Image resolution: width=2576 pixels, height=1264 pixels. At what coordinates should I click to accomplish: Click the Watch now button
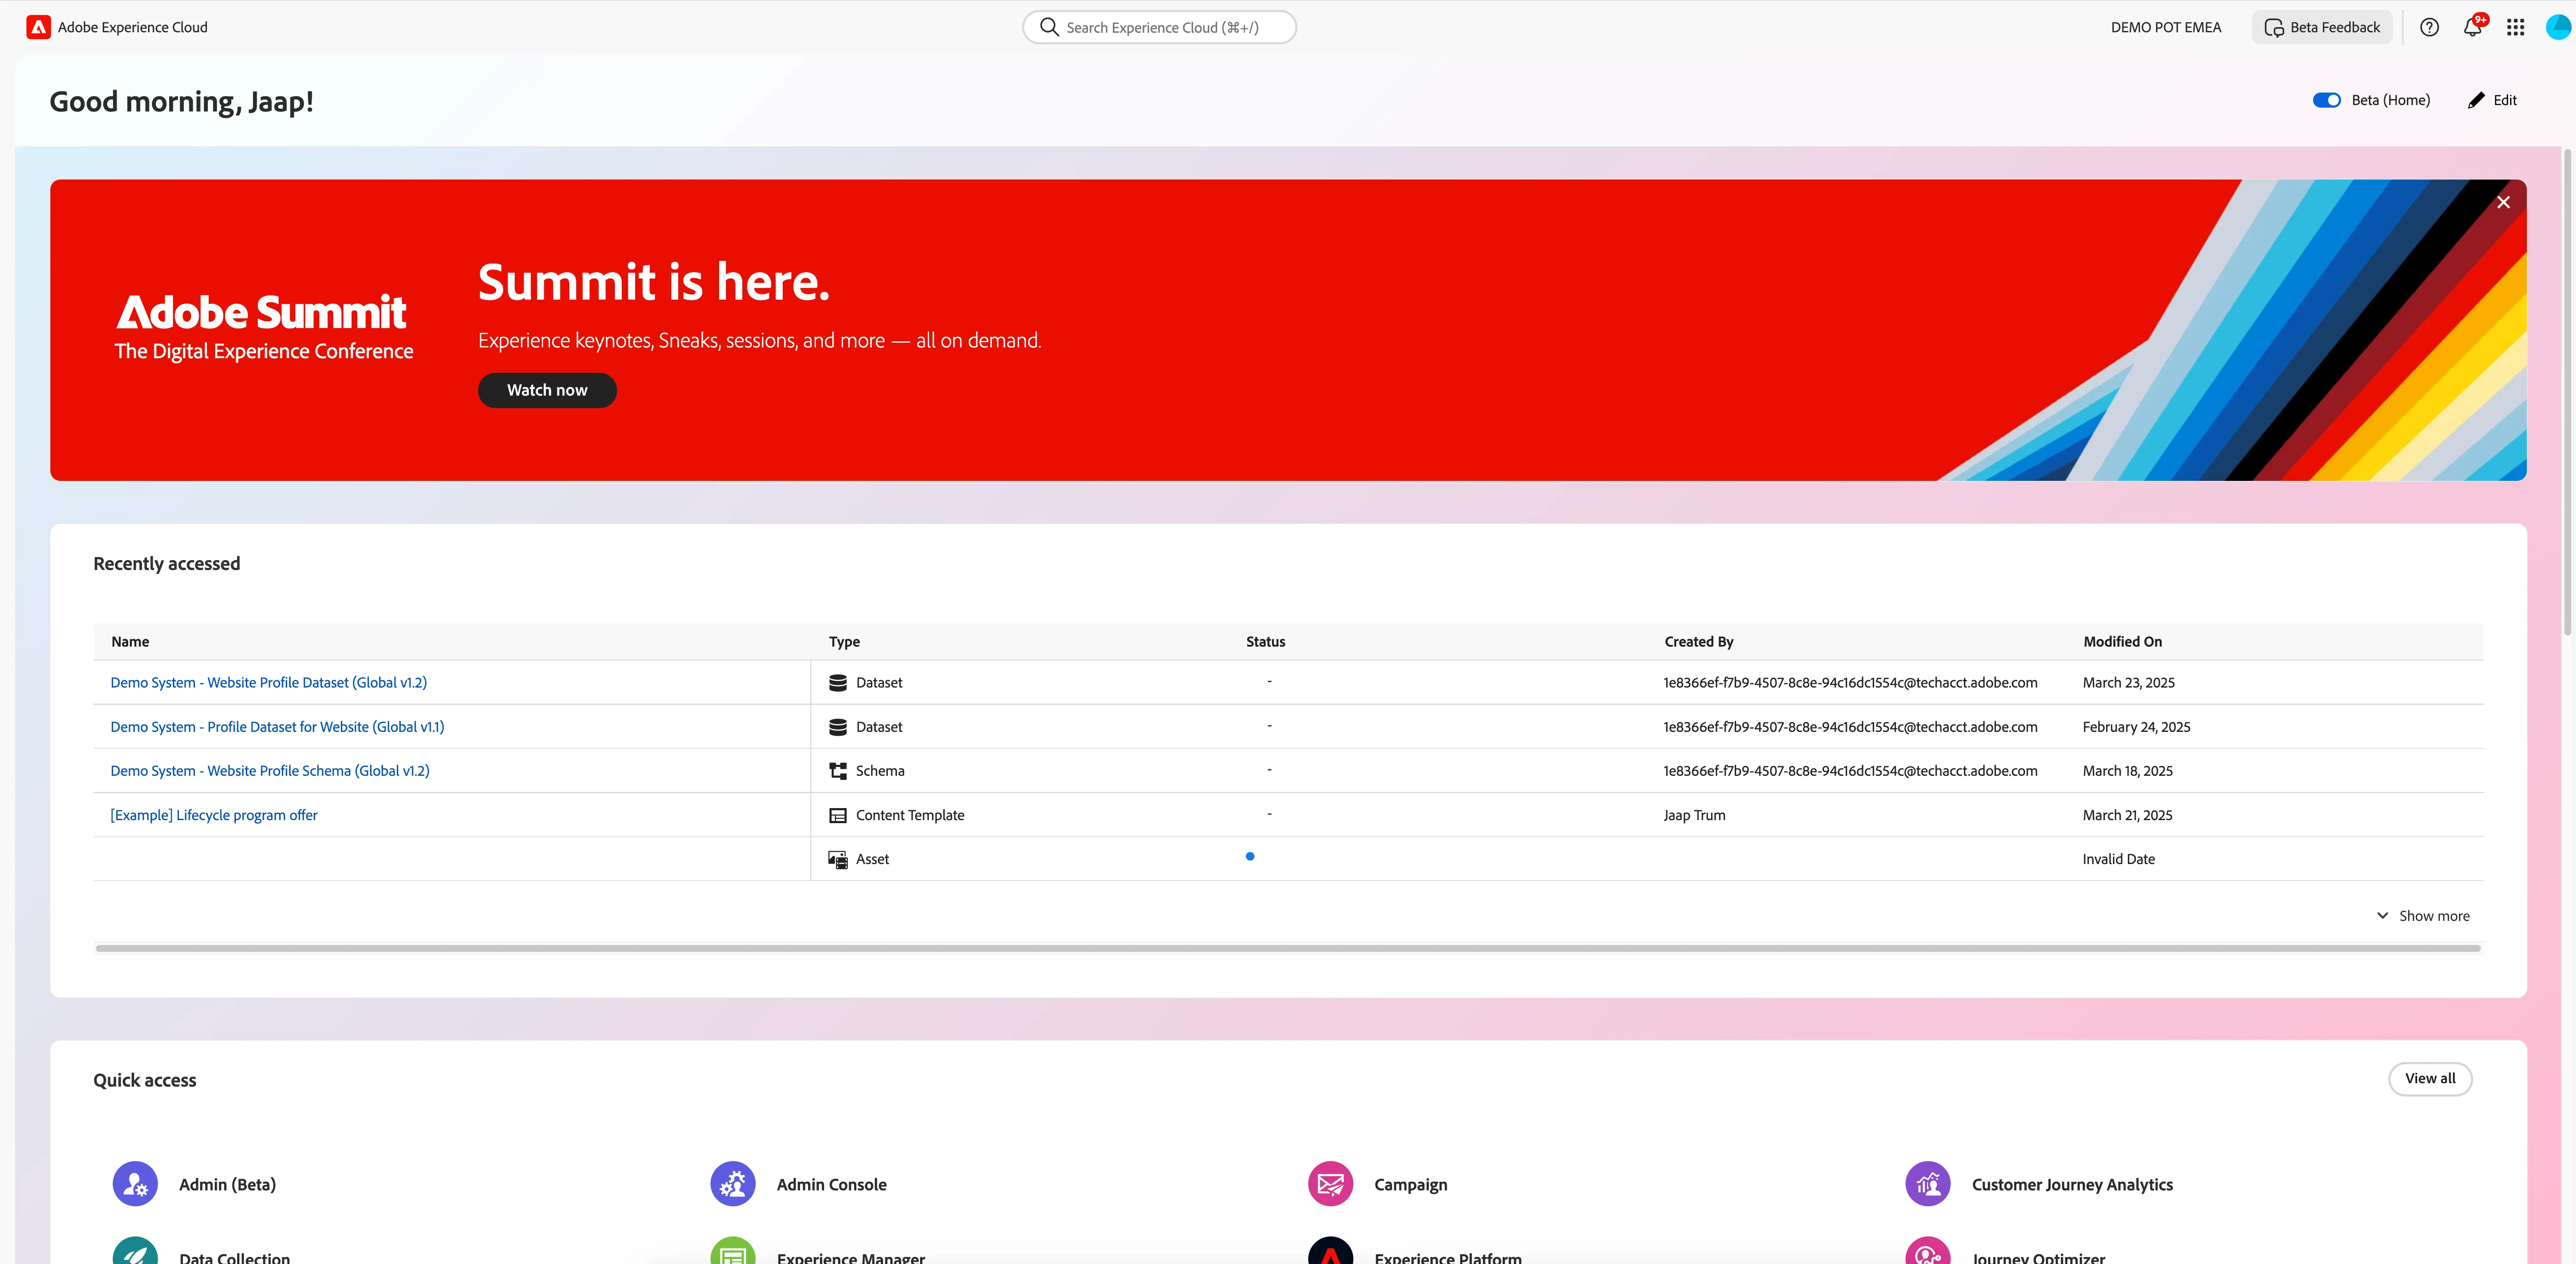click(x=547, y=390)
